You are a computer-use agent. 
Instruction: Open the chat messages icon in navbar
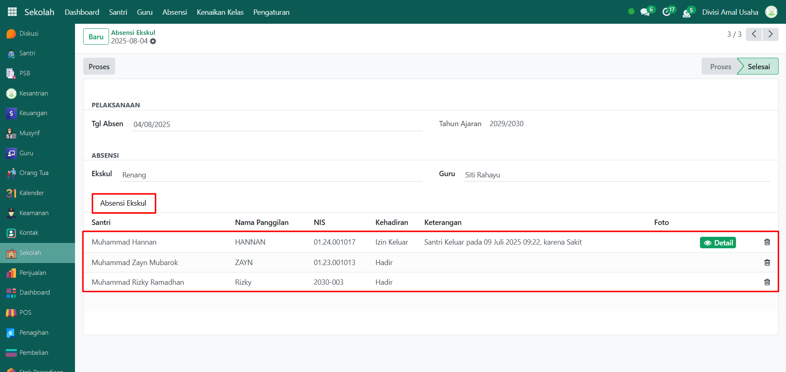point(645,12)
